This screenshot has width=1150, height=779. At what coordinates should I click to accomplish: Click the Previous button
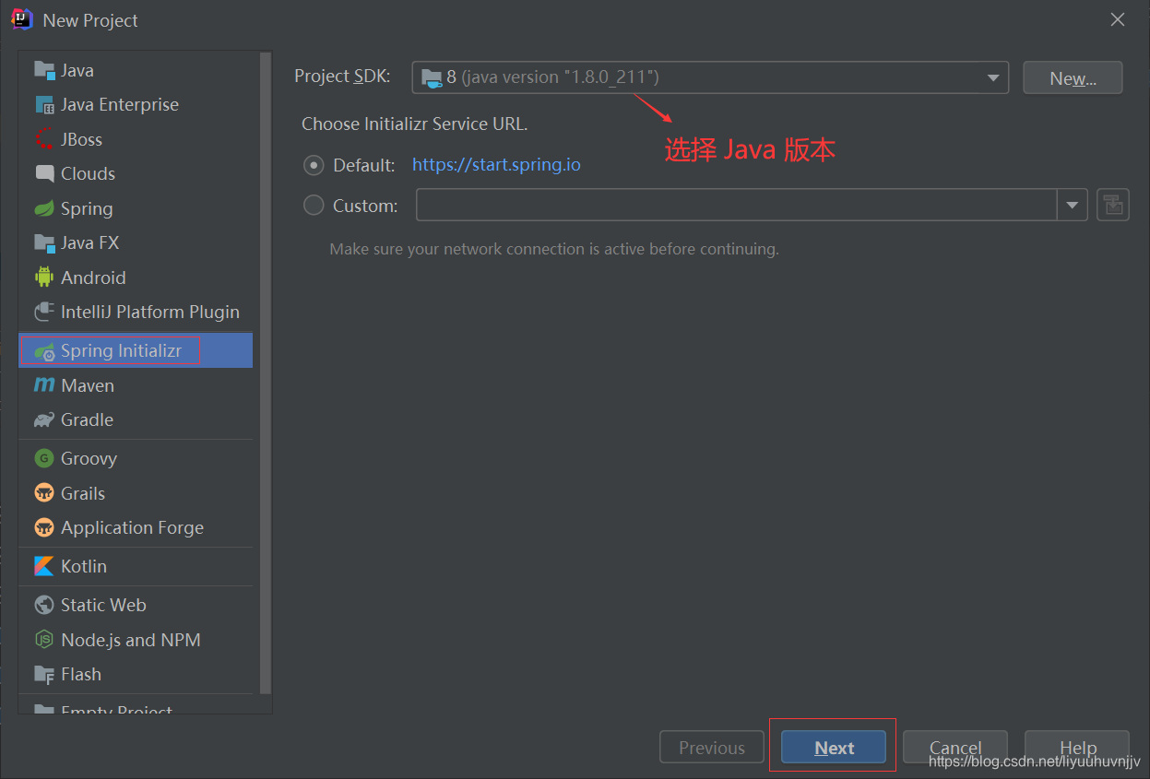712,748
